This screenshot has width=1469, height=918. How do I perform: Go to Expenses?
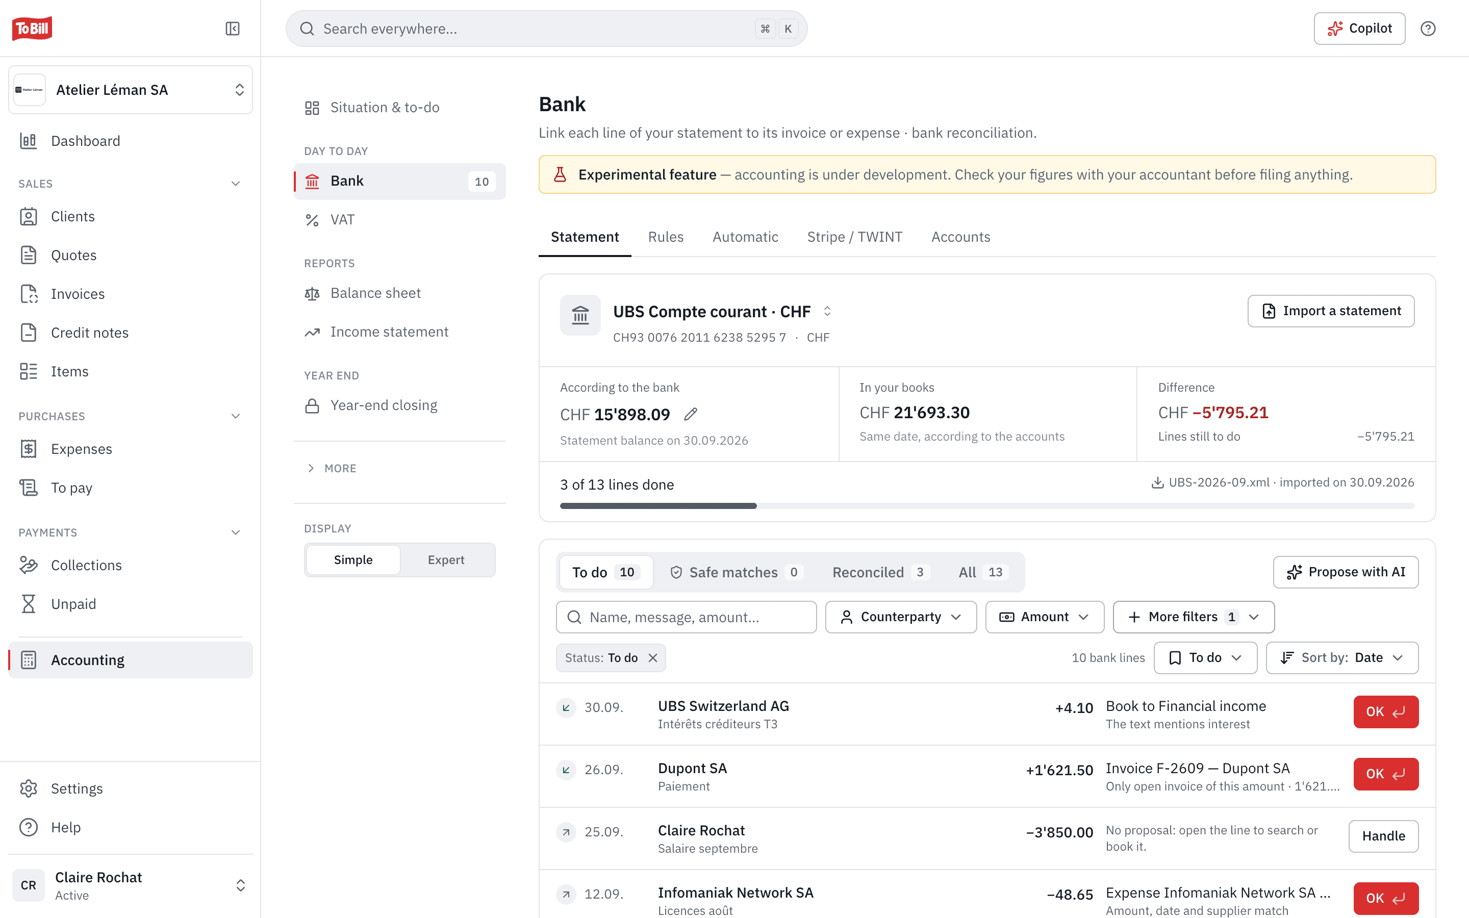pyautogui.click(x=131, y=449)
